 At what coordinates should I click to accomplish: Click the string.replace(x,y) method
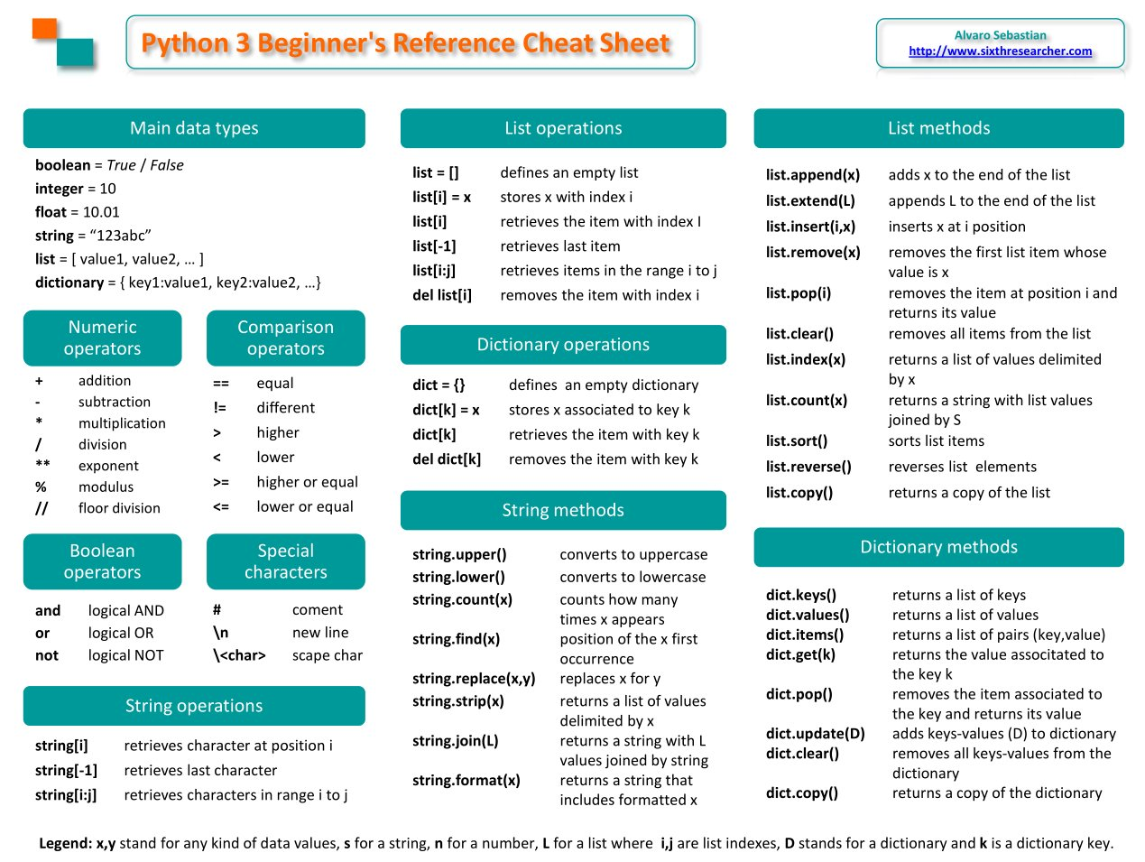point(474,679)
